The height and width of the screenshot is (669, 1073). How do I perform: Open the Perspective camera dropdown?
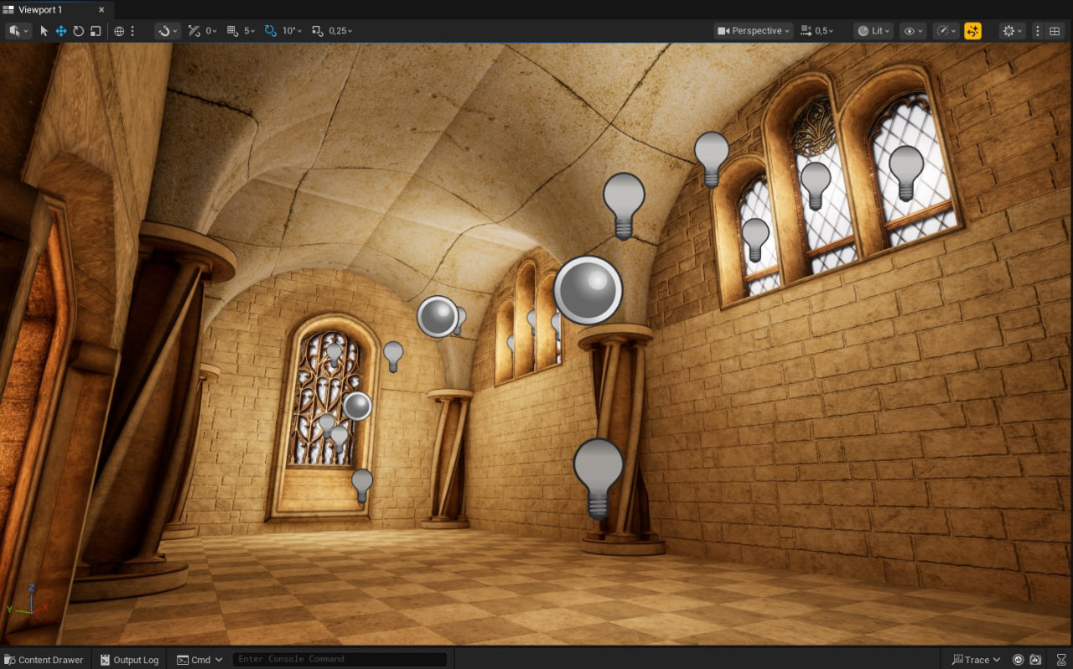753,31
